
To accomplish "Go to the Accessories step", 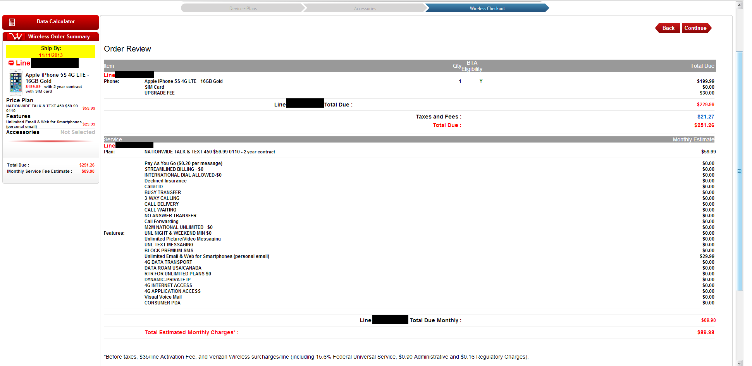I will pyautogui.click(x=365, y=8).
